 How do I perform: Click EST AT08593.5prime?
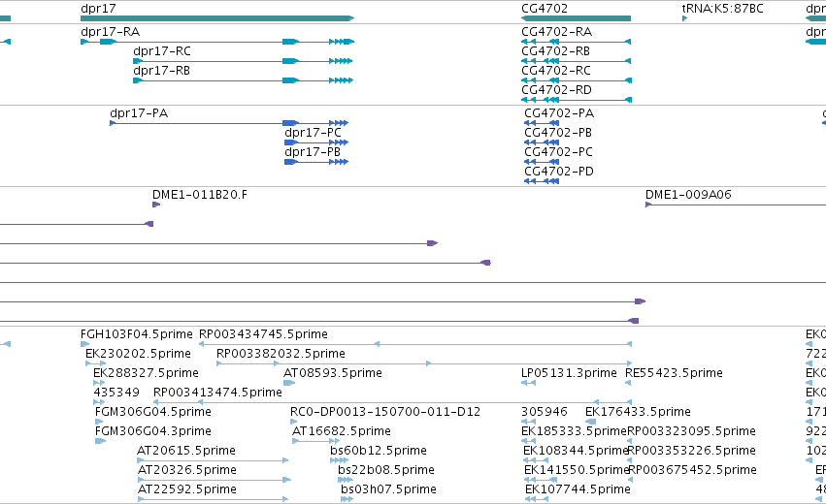pyautogui.click(x=289, y=383)
